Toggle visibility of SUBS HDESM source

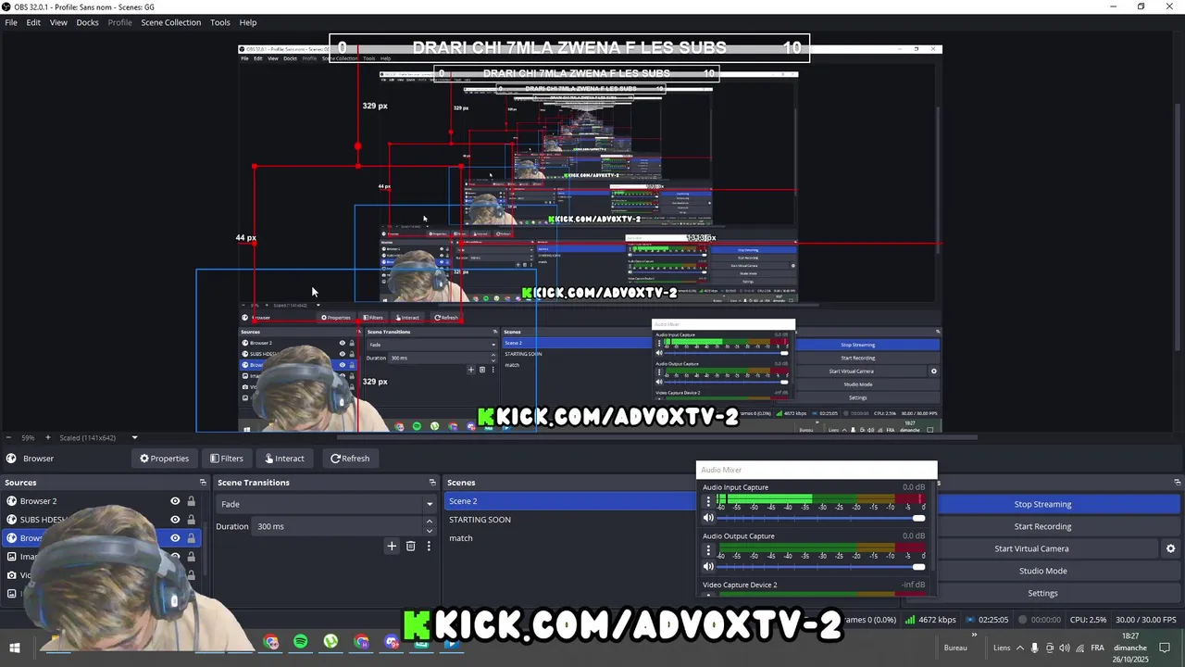175,520
